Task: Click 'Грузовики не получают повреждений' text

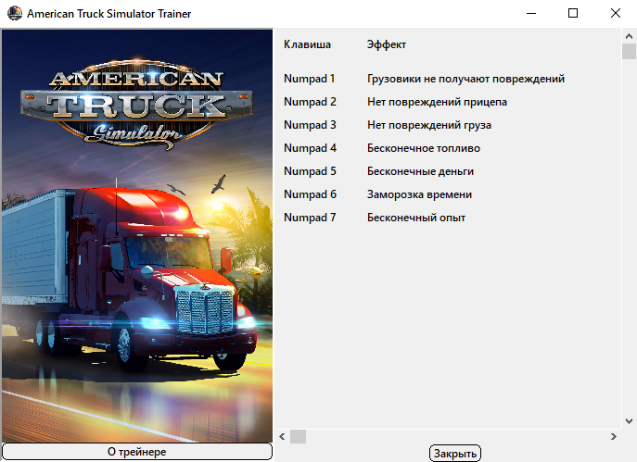Action: (x=466, y=79)
